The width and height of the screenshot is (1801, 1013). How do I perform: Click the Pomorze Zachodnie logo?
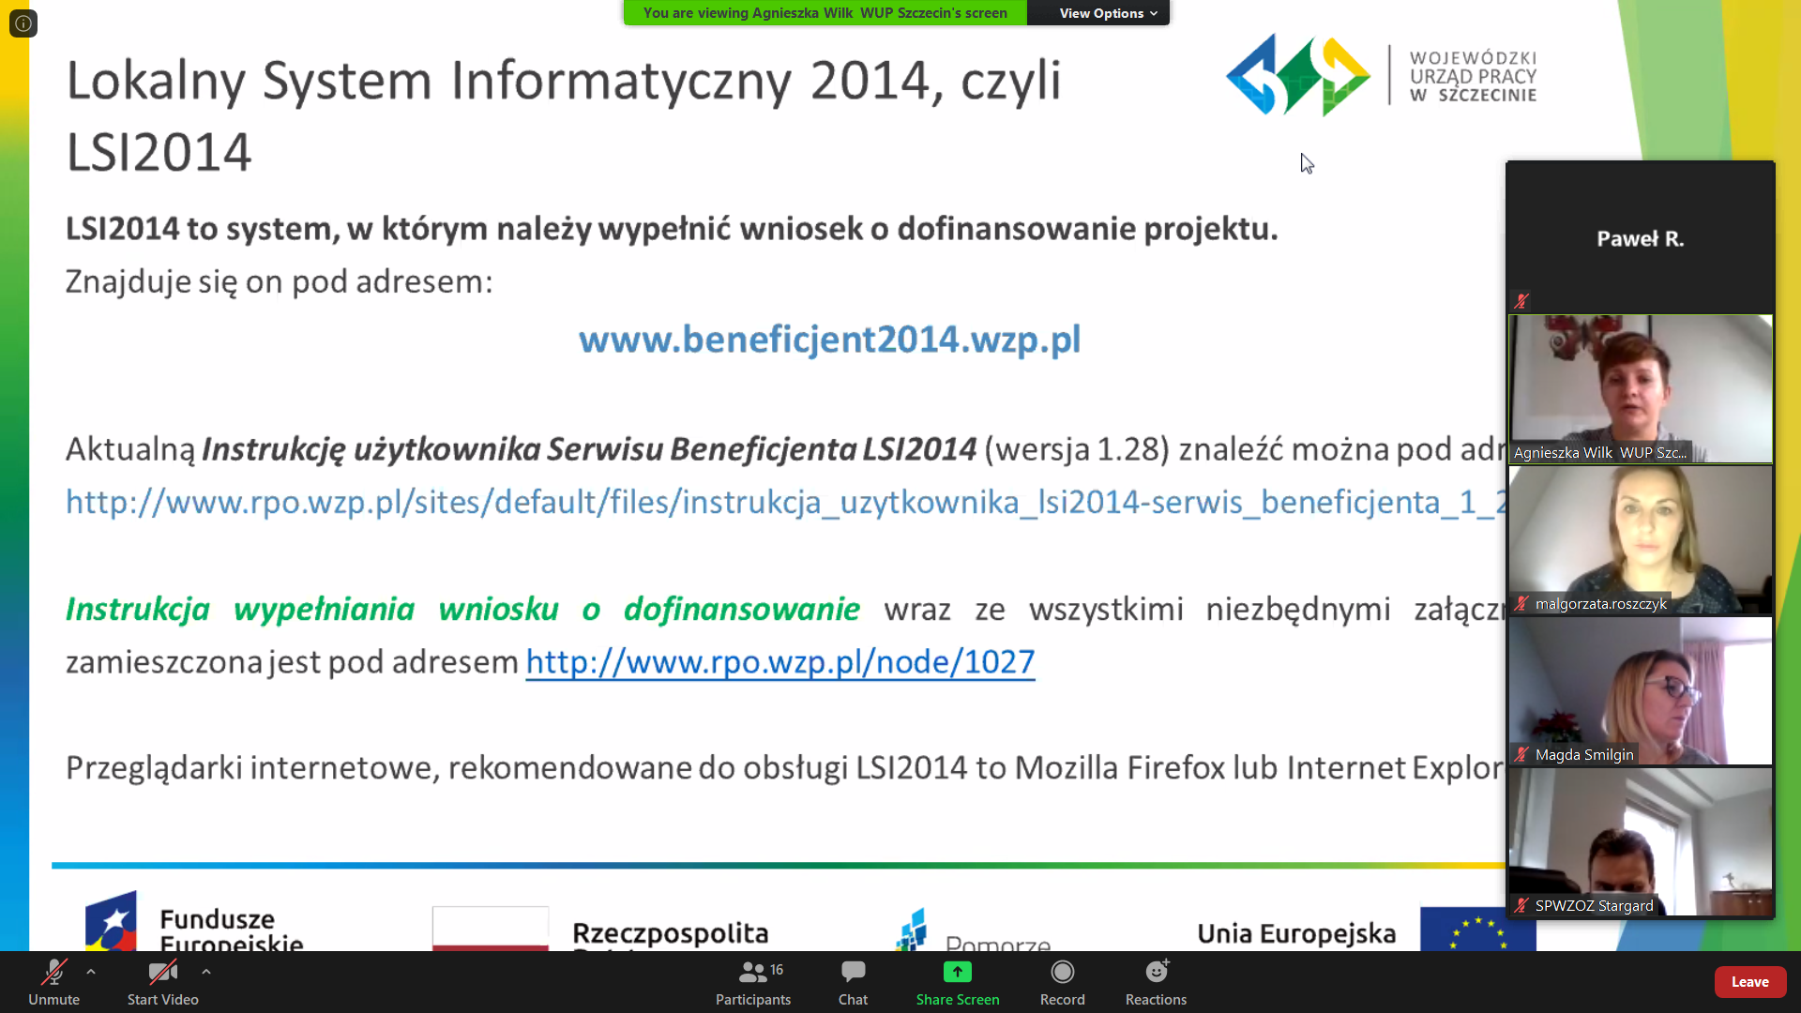(x=973, y=930)
